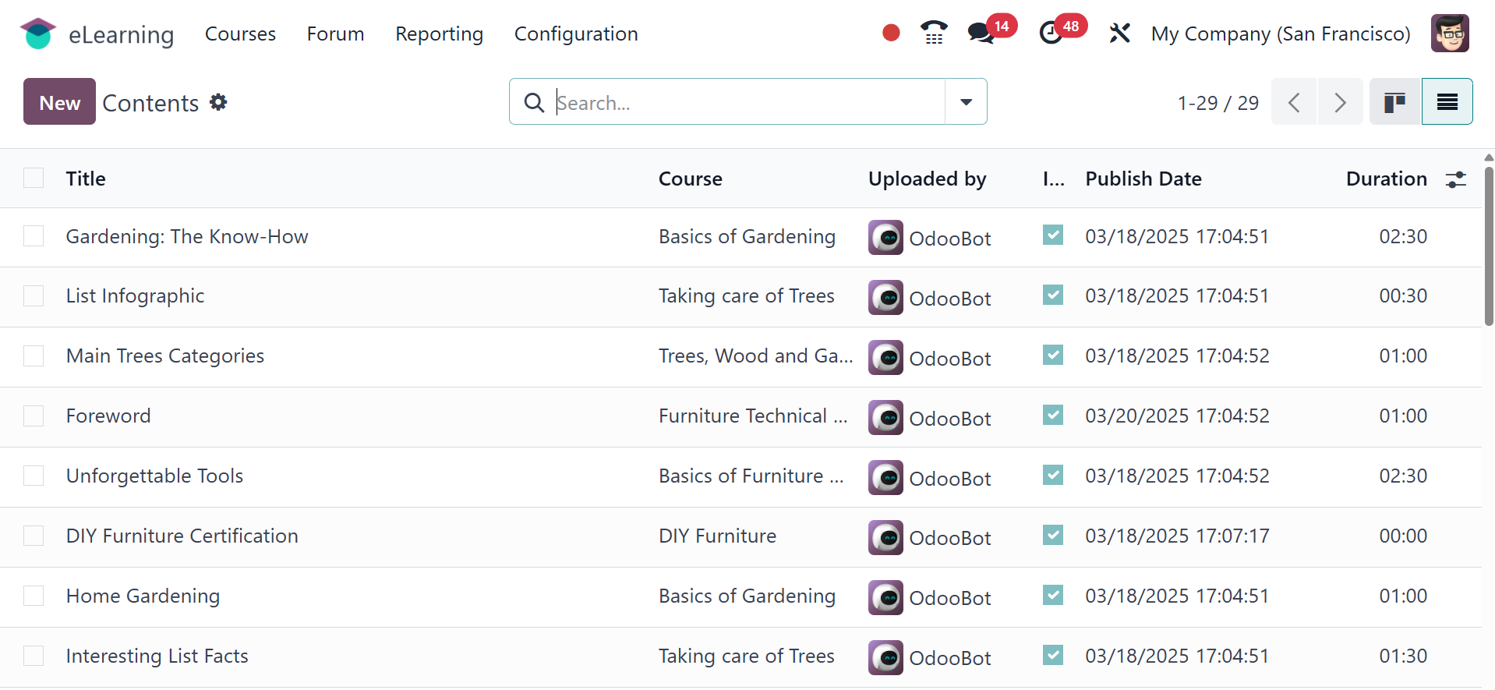Click the 01:30 duration of Interesting List Facts

click(1403, 656)
